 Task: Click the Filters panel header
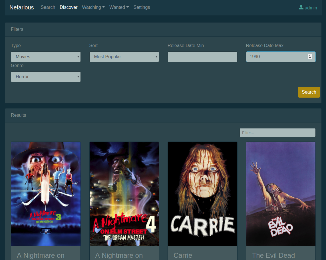click(163, 29)
